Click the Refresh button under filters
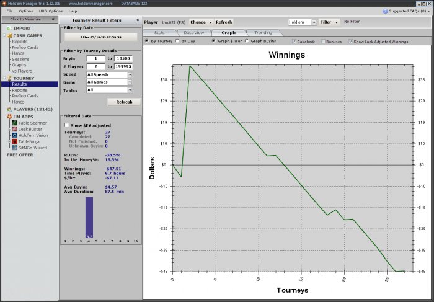This screenshot has width=434, height=302. coord(124,102)
